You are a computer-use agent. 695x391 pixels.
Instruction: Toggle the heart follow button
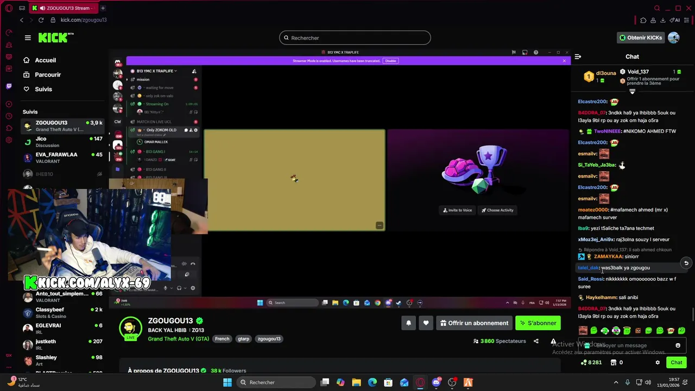(426, 323)
